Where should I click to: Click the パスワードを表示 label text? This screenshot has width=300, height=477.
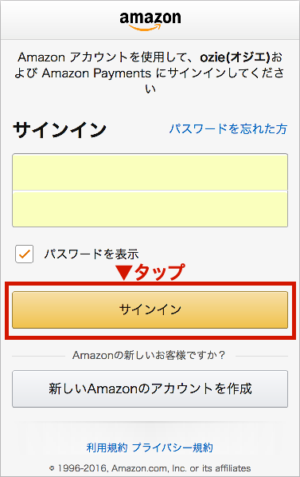pos(92,254)
